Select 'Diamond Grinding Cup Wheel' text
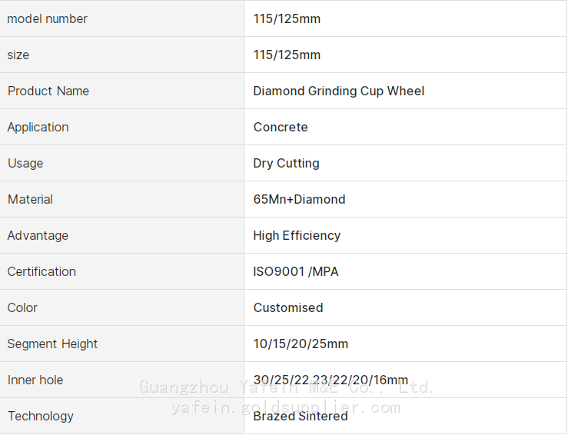The height and width of the screenshot is (435, 568). click(x=338, y=91)
